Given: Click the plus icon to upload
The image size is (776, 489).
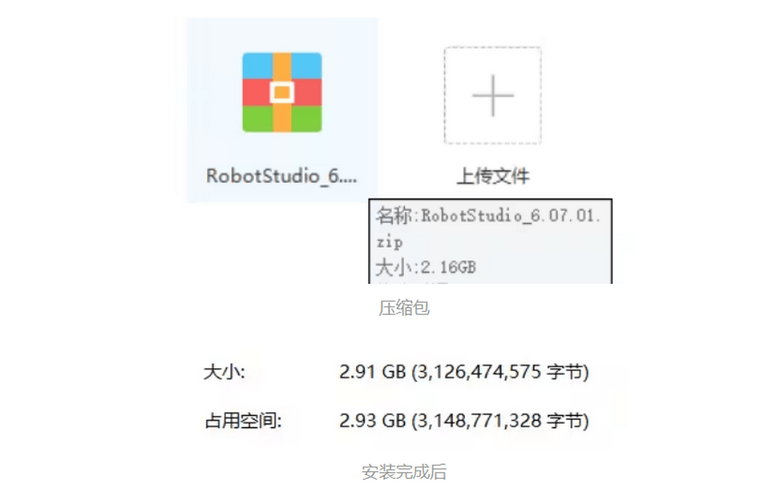Looking at the screenshot, I should (x=493, y=95).
